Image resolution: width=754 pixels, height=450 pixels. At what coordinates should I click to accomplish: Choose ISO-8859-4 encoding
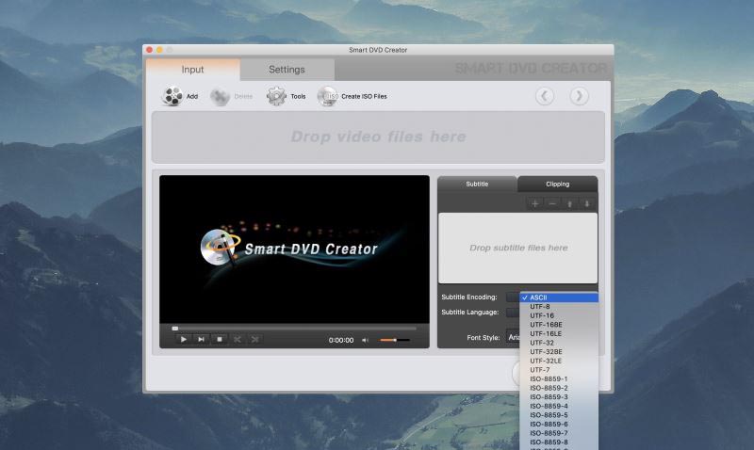pyautogui.click(x=559, y=406)
